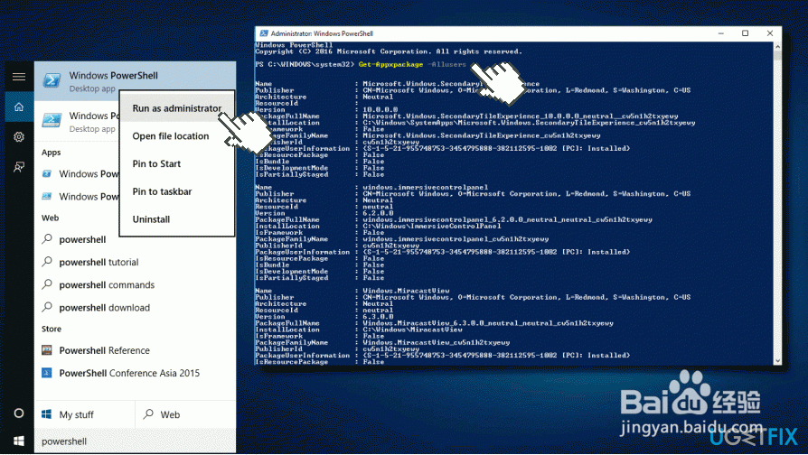The height and width of the screenshot is (455, 808).
Task: Click the Windows PowerShell best match icon
Action: click(52, 81)
